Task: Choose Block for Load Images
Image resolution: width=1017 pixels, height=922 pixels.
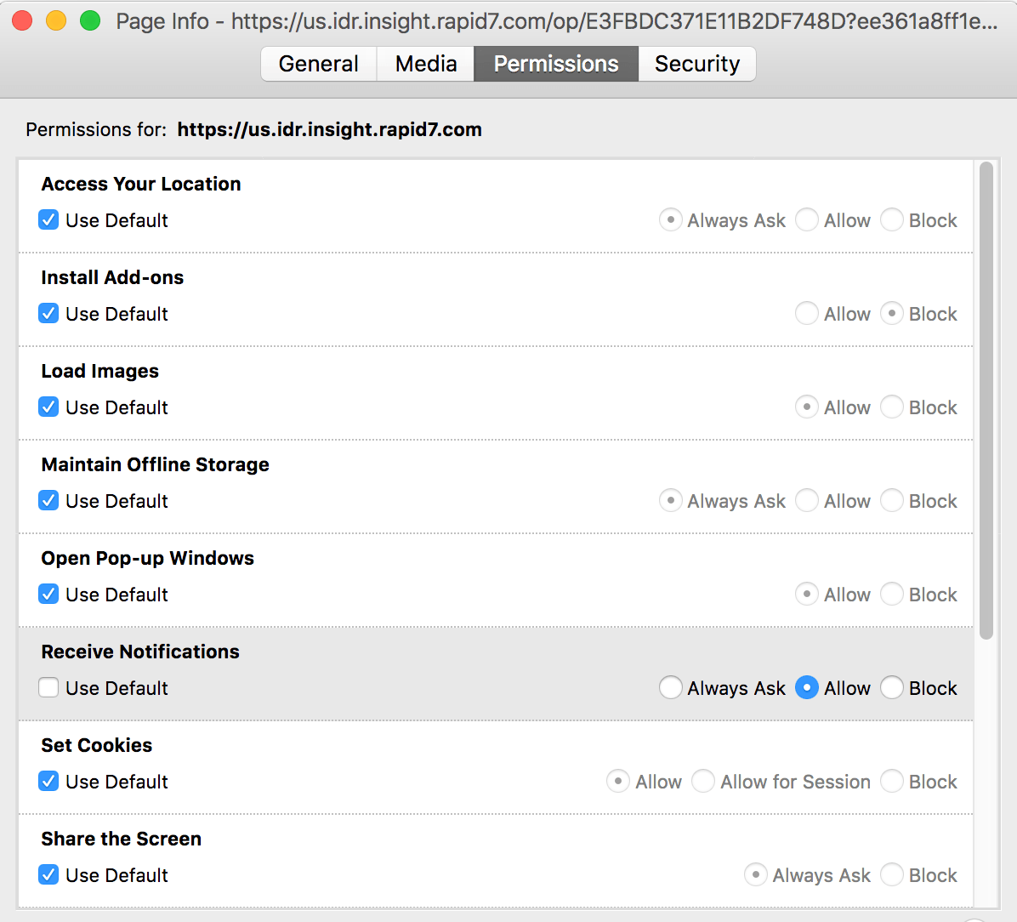Action: click(x=892, y=407)
